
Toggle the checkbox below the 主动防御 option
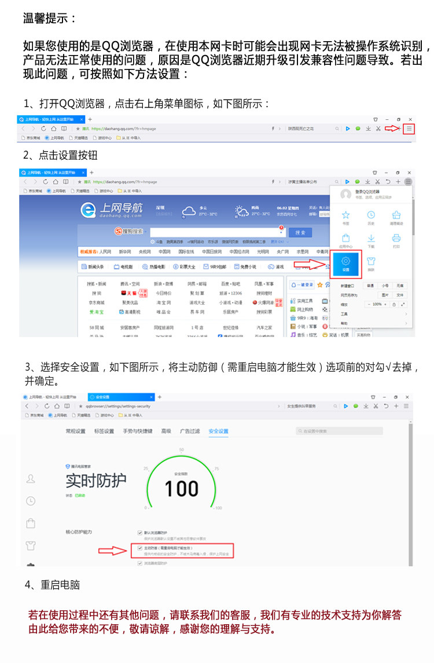(140, 563)
